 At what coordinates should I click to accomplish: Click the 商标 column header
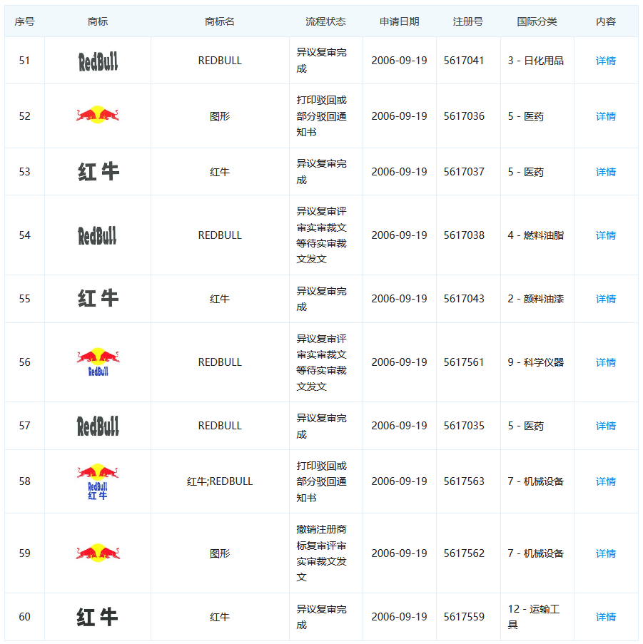point(98,21)
